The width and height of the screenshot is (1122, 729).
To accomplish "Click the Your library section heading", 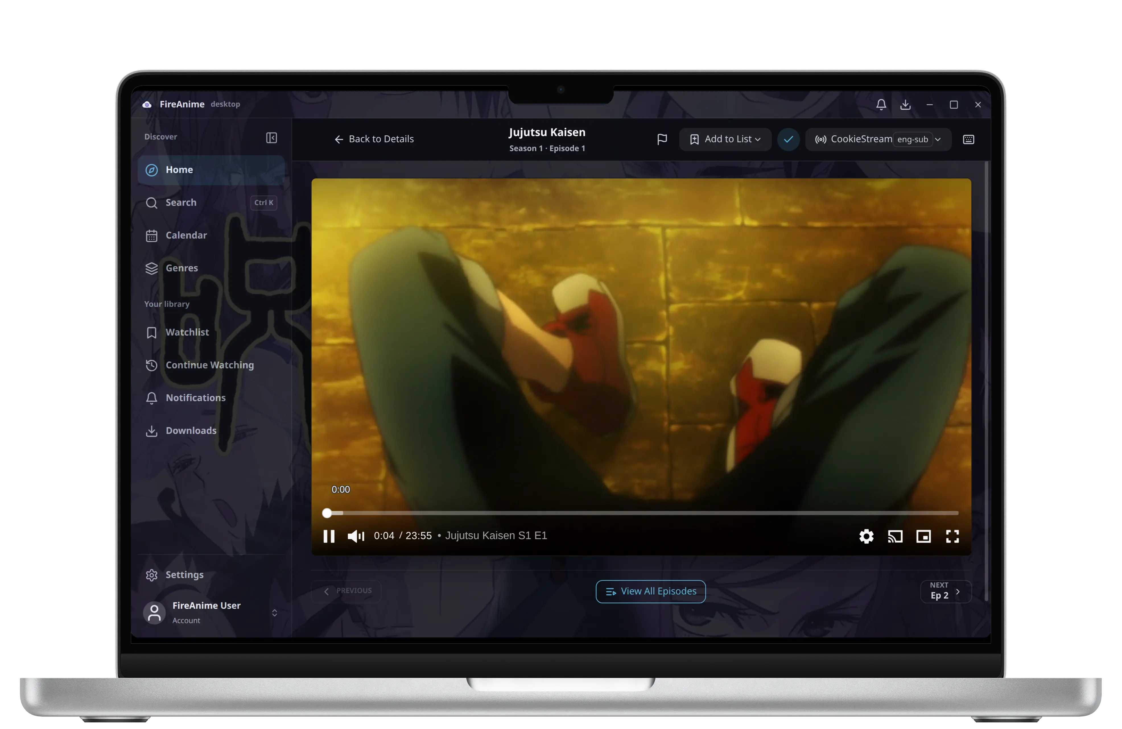I will 167,304.
